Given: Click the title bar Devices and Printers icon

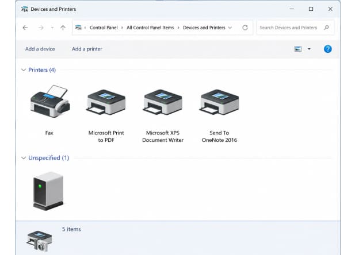Looking at the screenshot, I should [x=24, y=9].
